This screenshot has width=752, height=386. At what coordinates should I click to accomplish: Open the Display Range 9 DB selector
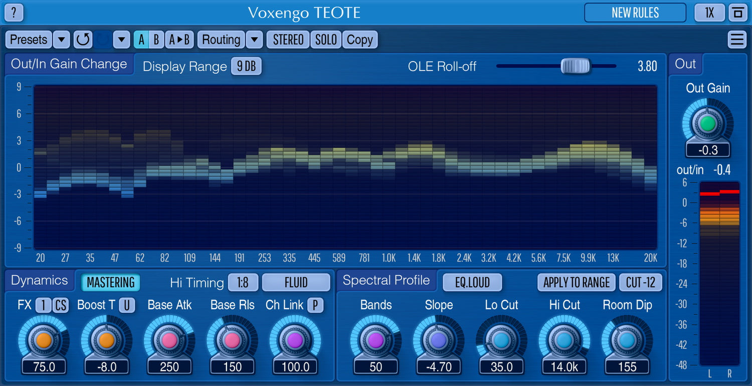point(246,67)
